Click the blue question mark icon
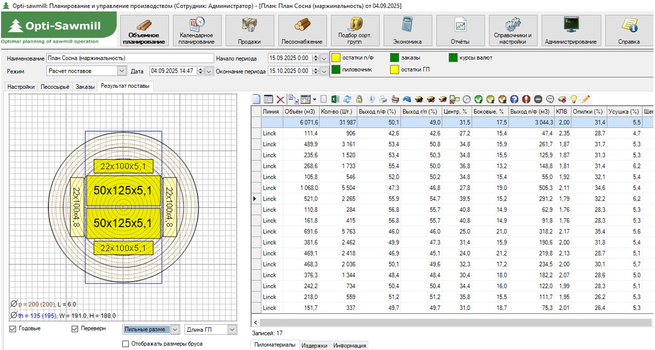The height and width of the screenshot is (350, 655). pyautogui.click(x=514, y=99)
